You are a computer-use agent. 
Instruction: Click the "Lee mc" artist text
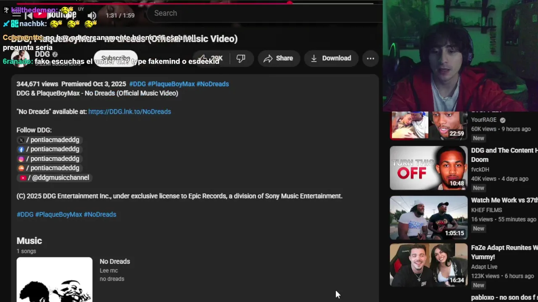108,271
